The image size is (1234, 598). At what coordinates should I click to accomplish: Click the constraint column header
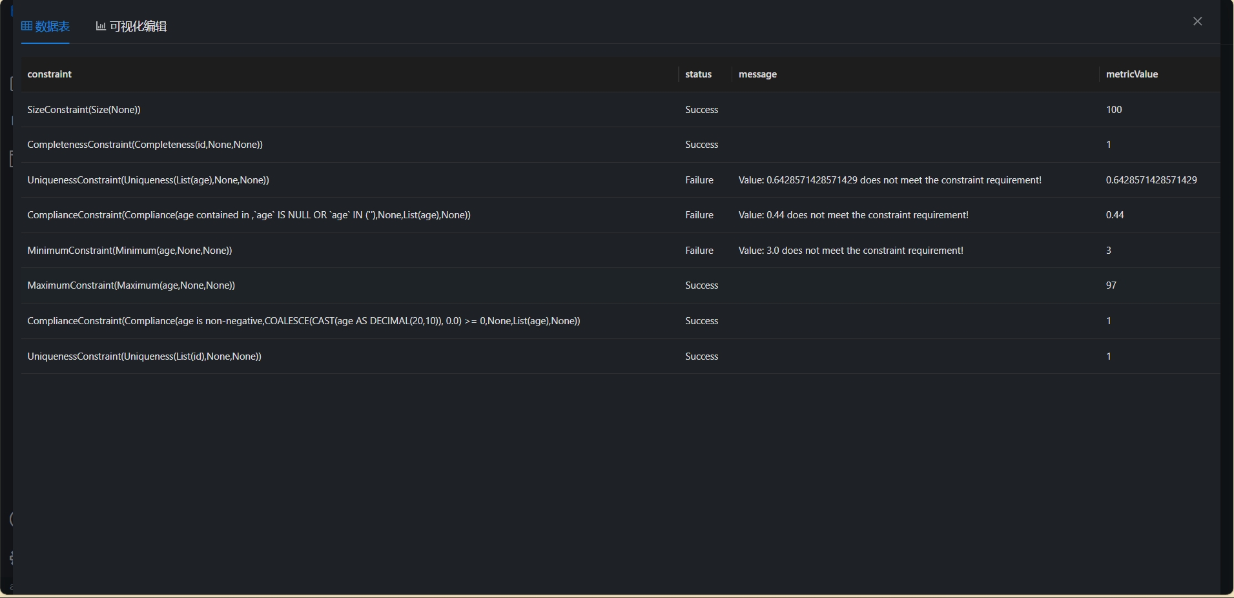tap(50, 74)
